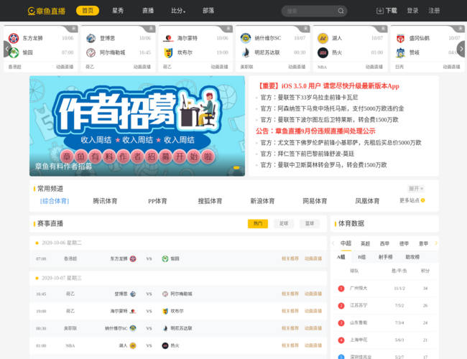The image size is (467, 359).
Task: Open the 比分 dropdown menu
Action: [178, 11]
